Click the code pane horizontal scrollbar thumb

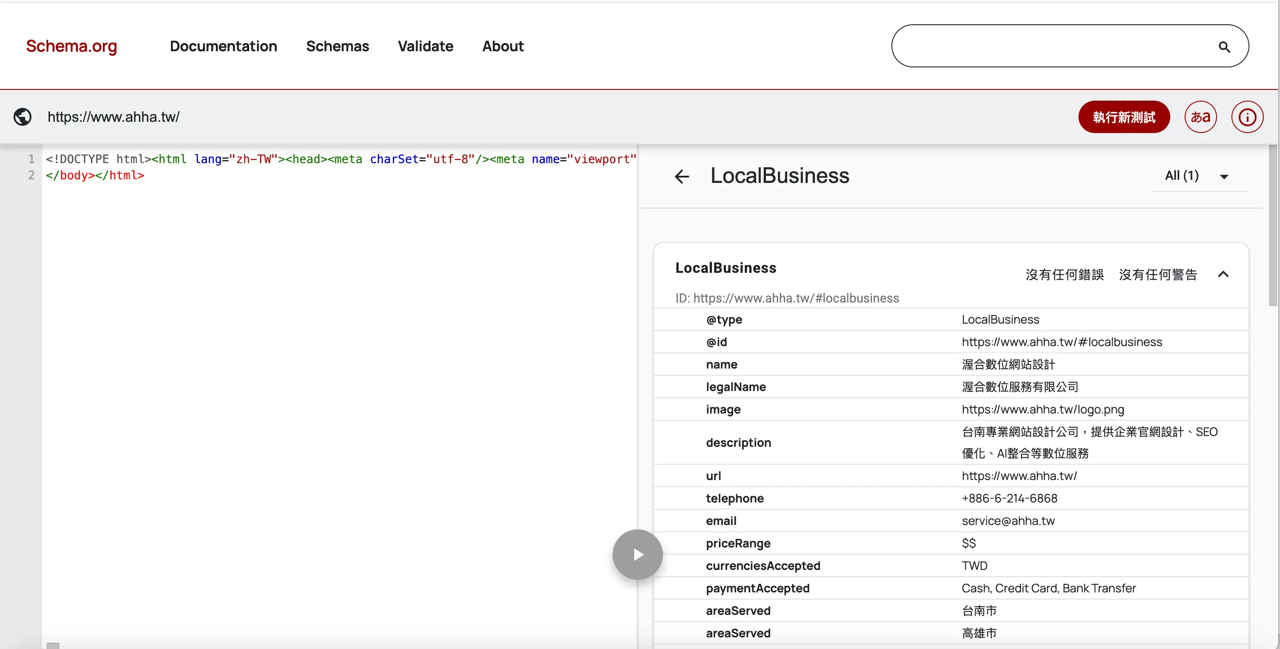click(53, 645)
